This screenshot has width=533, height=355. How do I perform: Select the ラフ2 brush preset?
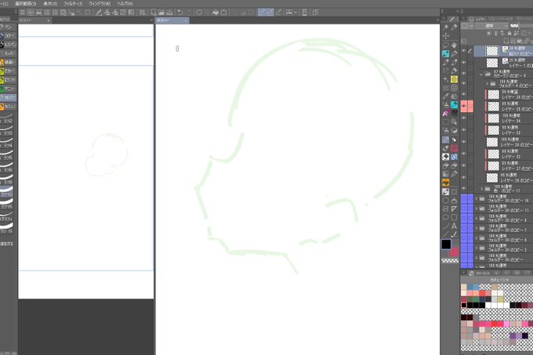click(x=6, y=119)
